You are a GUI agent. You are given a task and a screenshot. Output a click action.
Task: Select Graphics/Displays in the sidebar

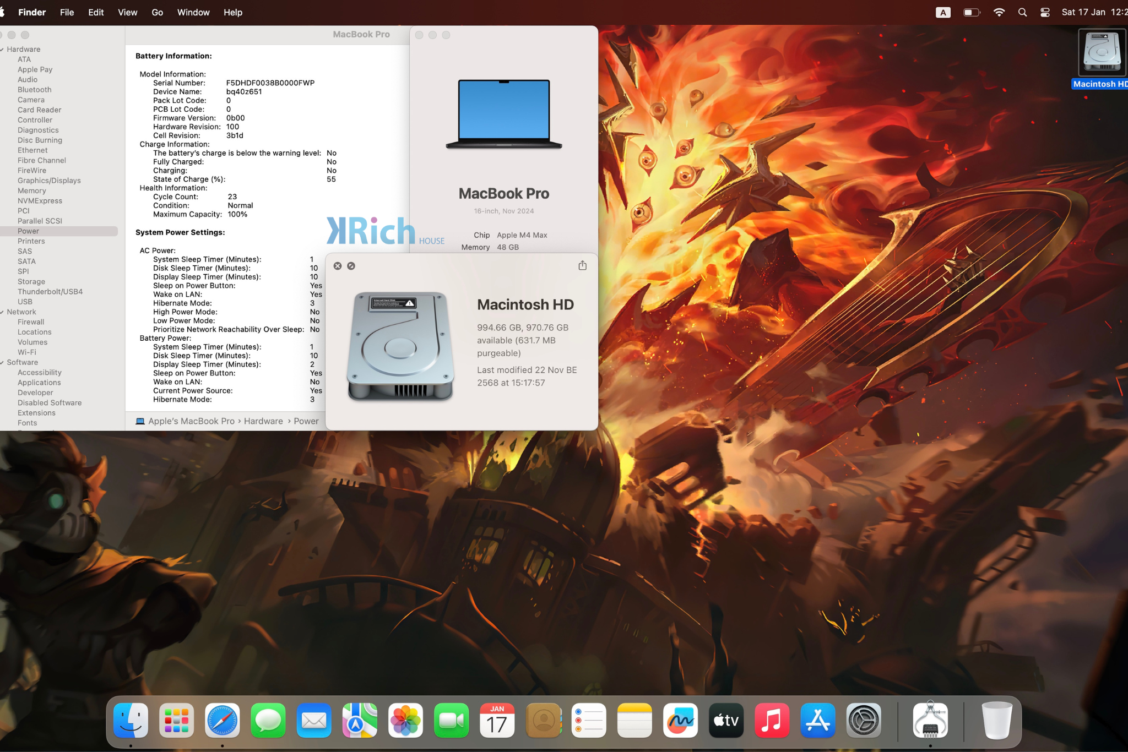point(49,181)
